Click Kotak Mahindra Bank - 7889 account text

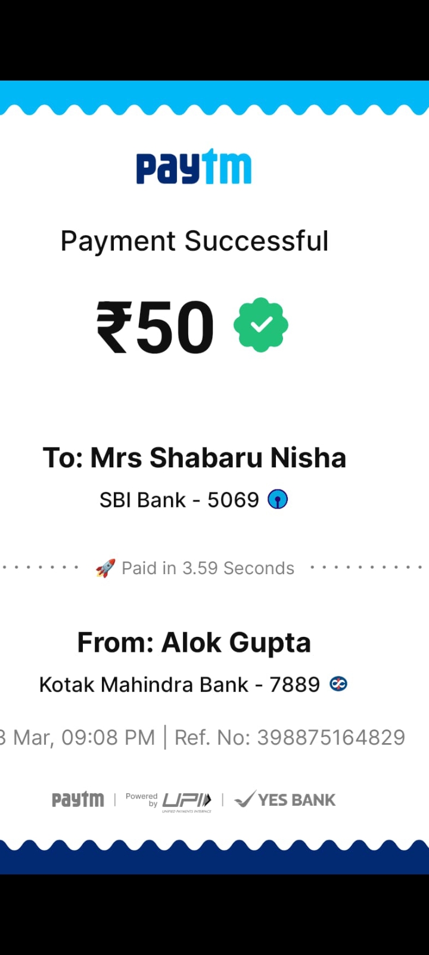point(179,685)
